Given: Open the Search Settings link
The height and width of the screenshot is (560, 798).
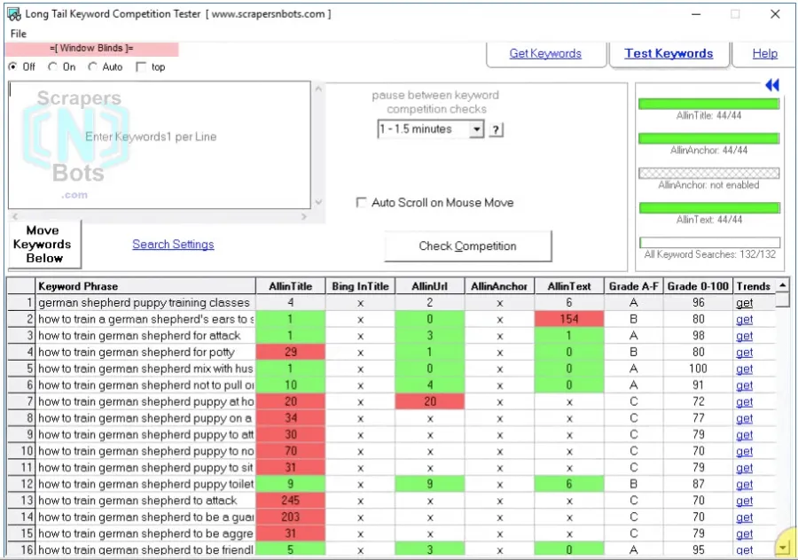Looking at the screenshot, I should 173,245.
